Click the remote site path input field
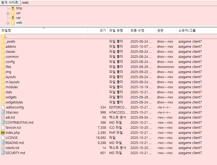Viewport: 217px width, 165px height. [117, 2]
